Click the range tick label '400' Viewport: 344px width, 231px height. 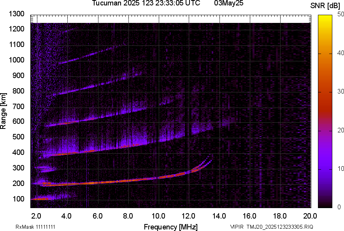click(x=18, y=152)
